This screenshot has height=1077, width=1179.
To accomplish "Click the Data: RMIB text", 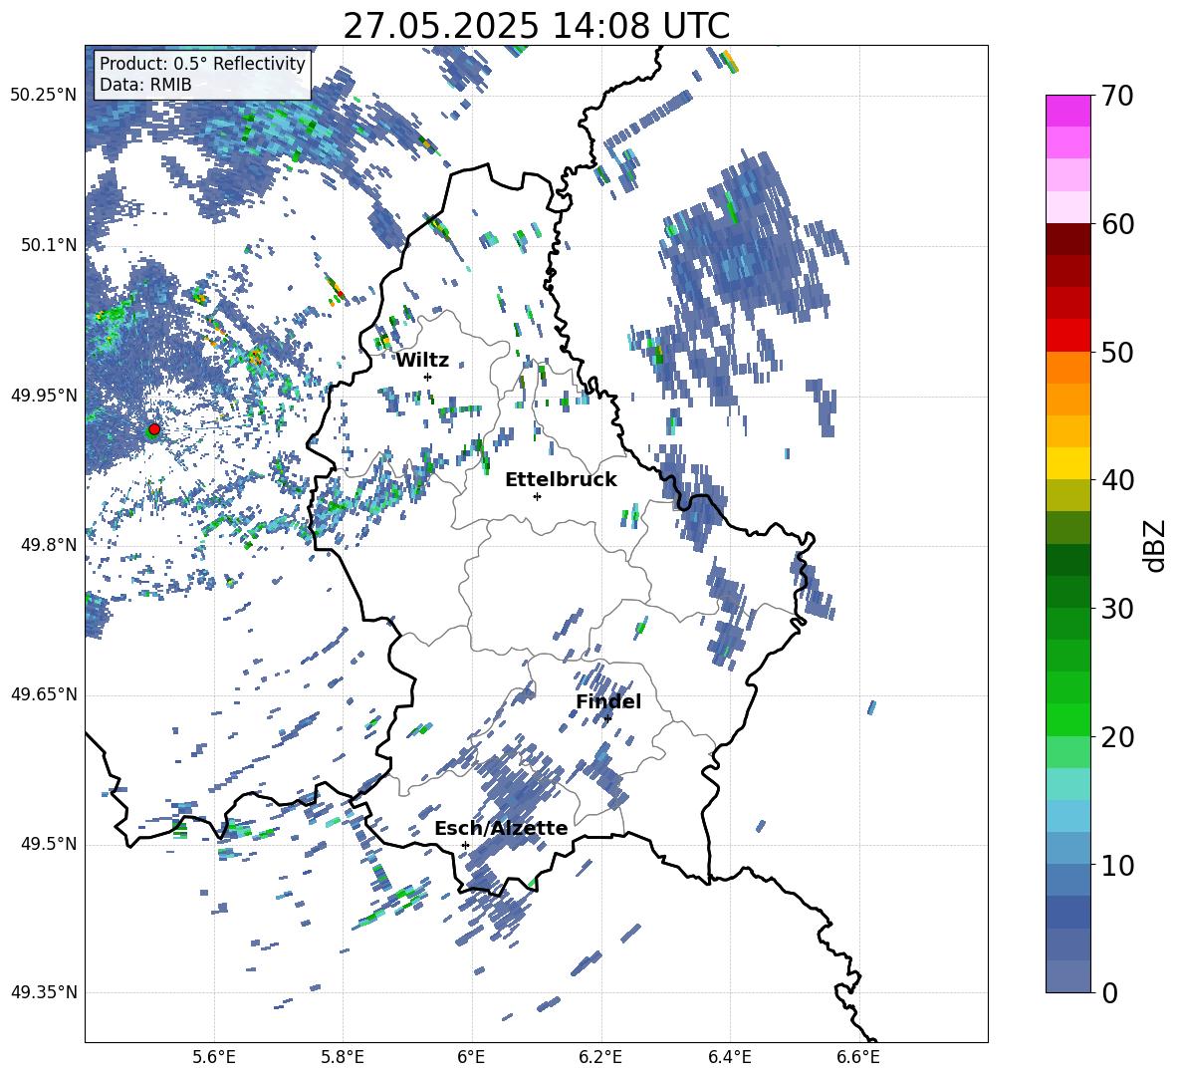I will 145,85.
